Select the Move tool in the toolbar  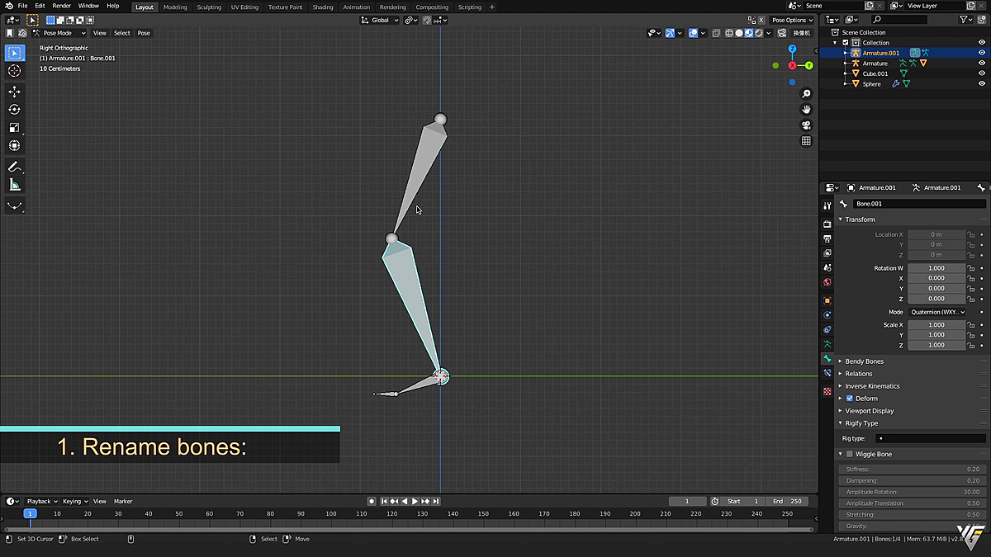click(14, 92)
